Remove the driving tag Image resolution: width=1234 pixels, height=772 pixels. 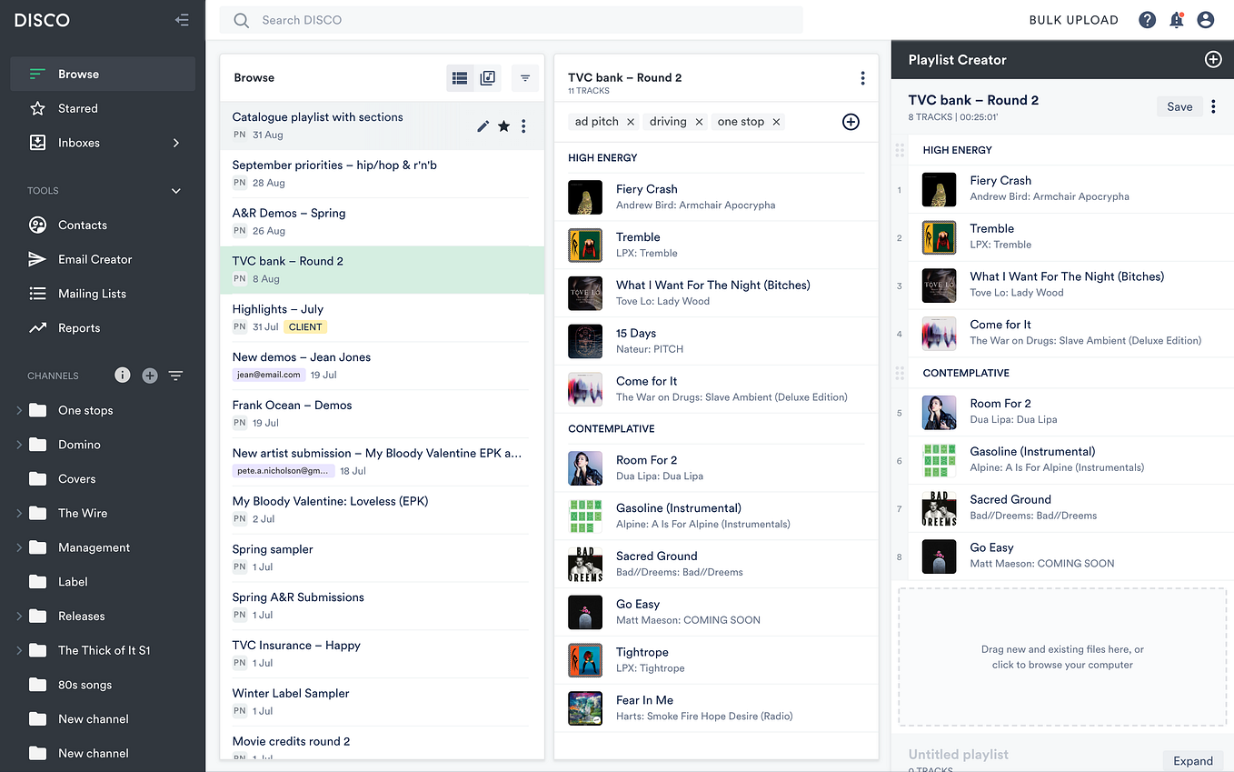[699, 122]
